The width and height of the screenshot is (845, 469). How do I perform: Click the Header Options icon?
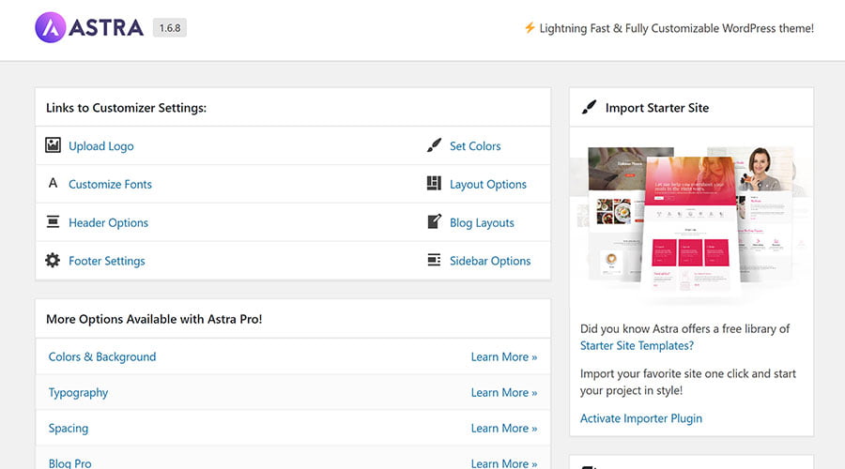(x=53, y=221)
